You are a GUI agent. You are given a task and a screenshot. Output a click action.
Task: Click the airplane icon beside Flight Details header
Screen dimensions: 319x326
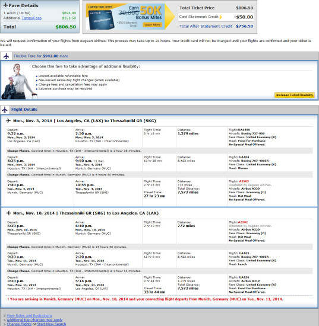[5, 110]
